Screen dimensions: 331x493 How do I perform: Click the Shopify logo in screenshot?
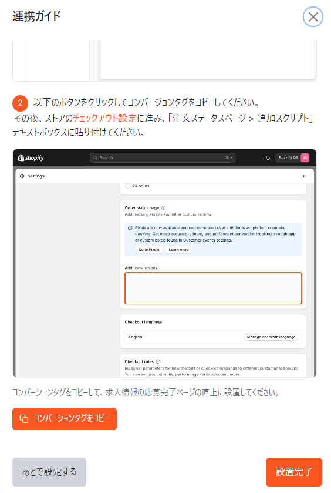[31, 158]
